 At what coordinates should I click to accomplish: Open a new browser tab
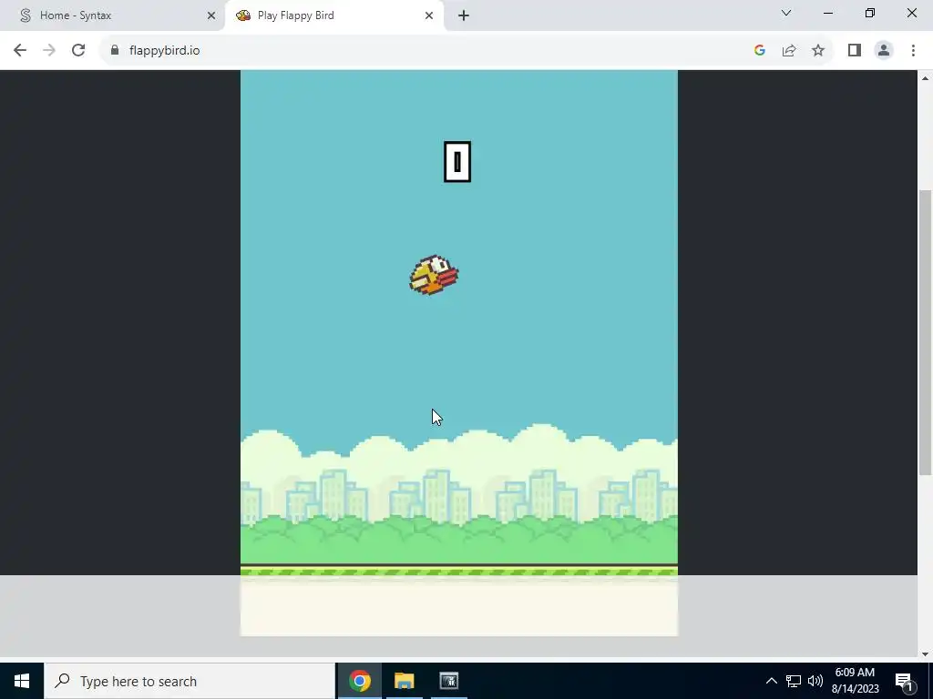464,15
